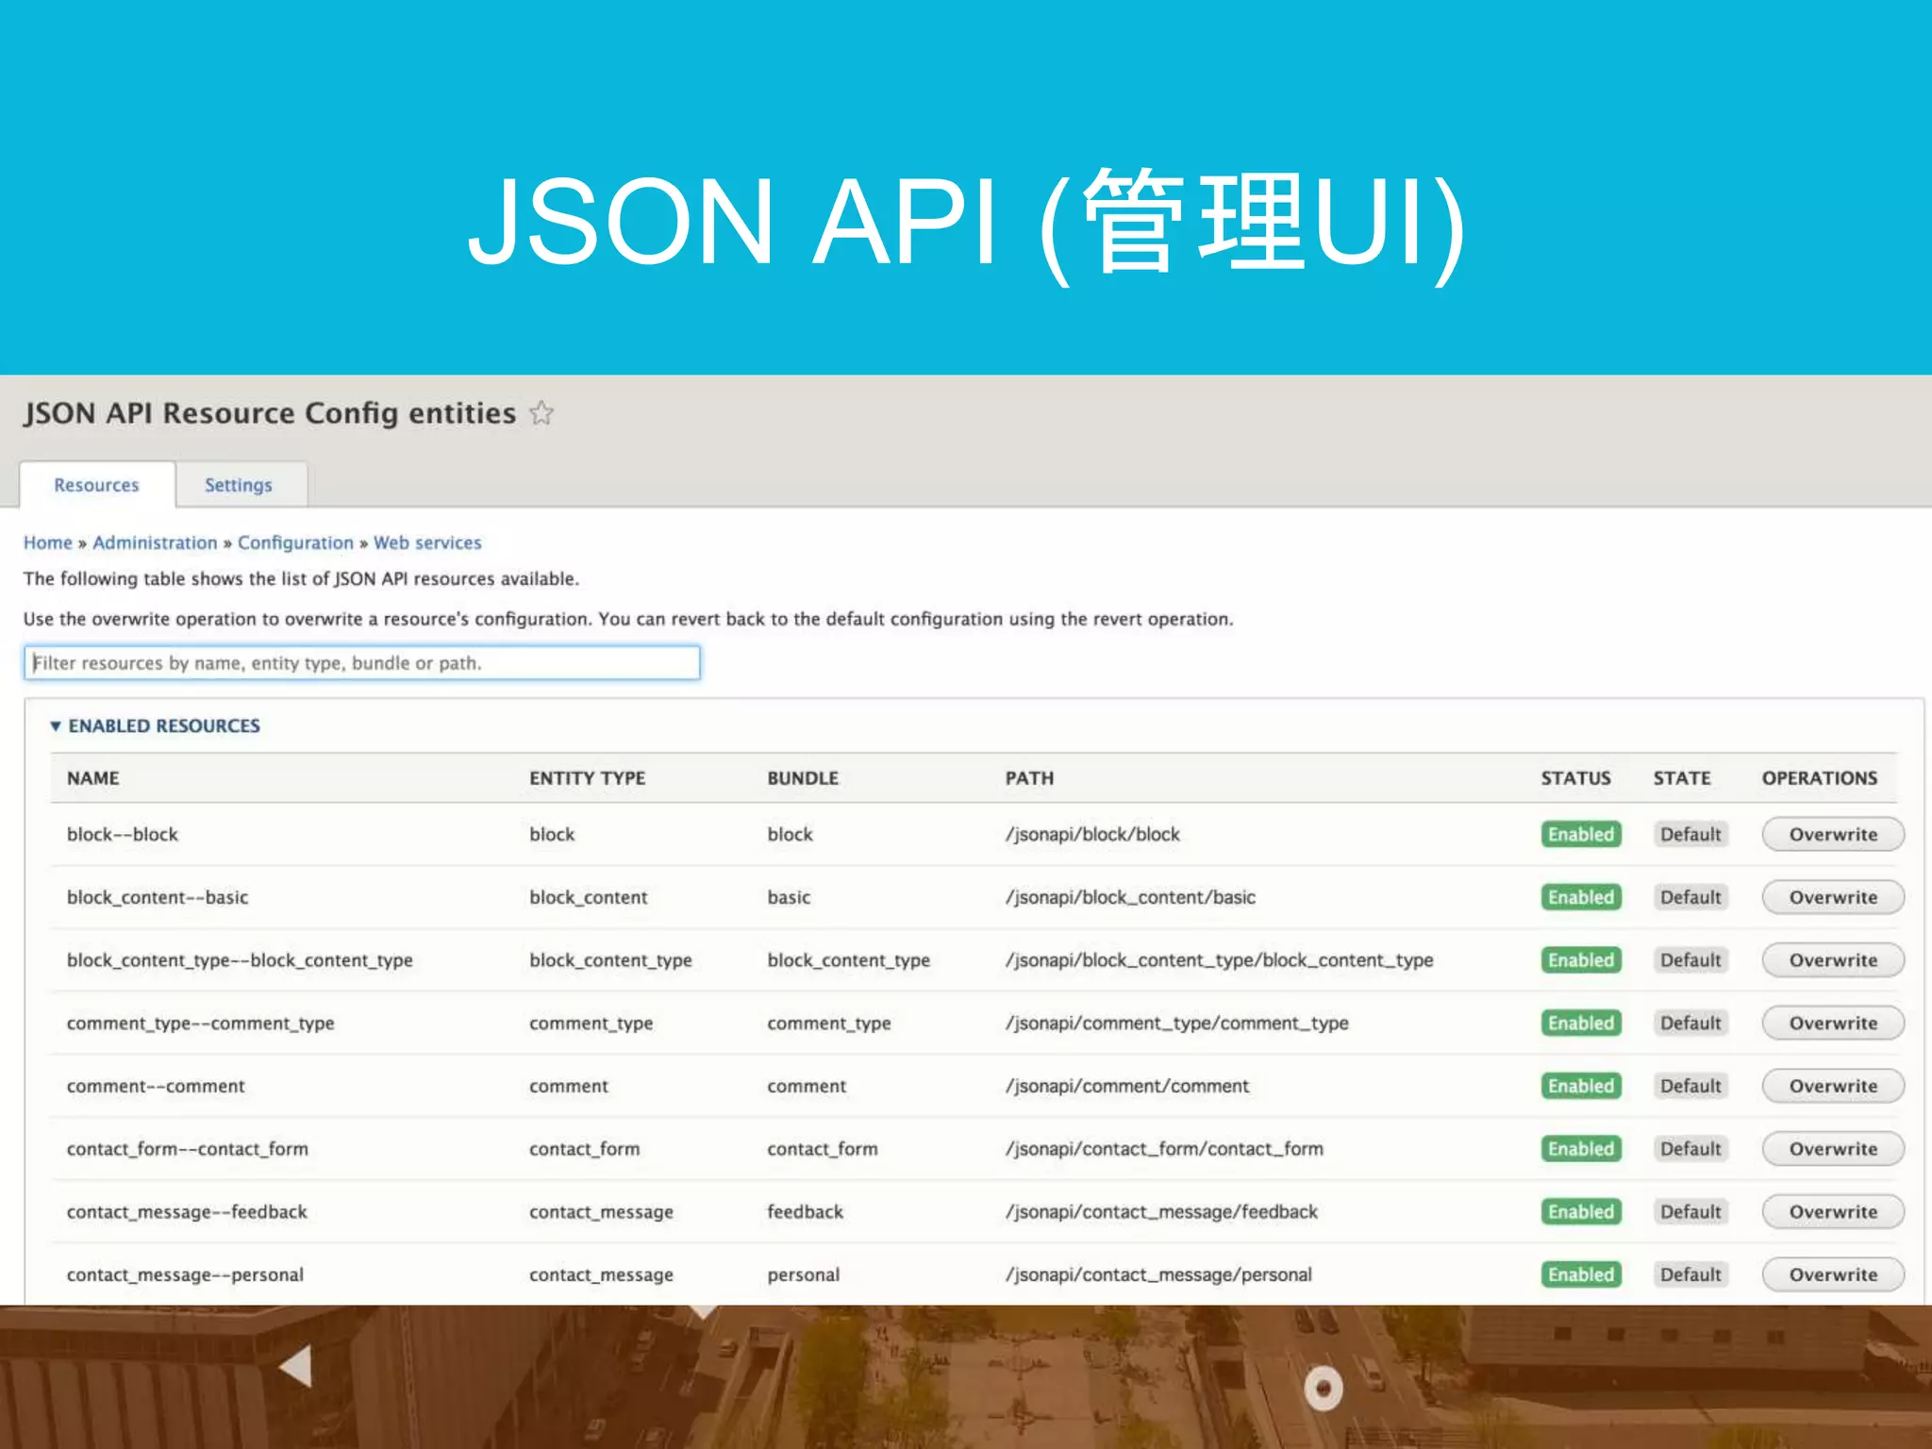Select the path /jsonapi/contact_form/contact_form

pos(1164,1149)
